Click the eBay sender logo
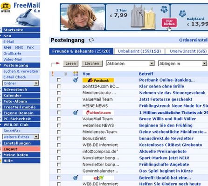Viewport: 208px width, 186px height. click(98, 178)
